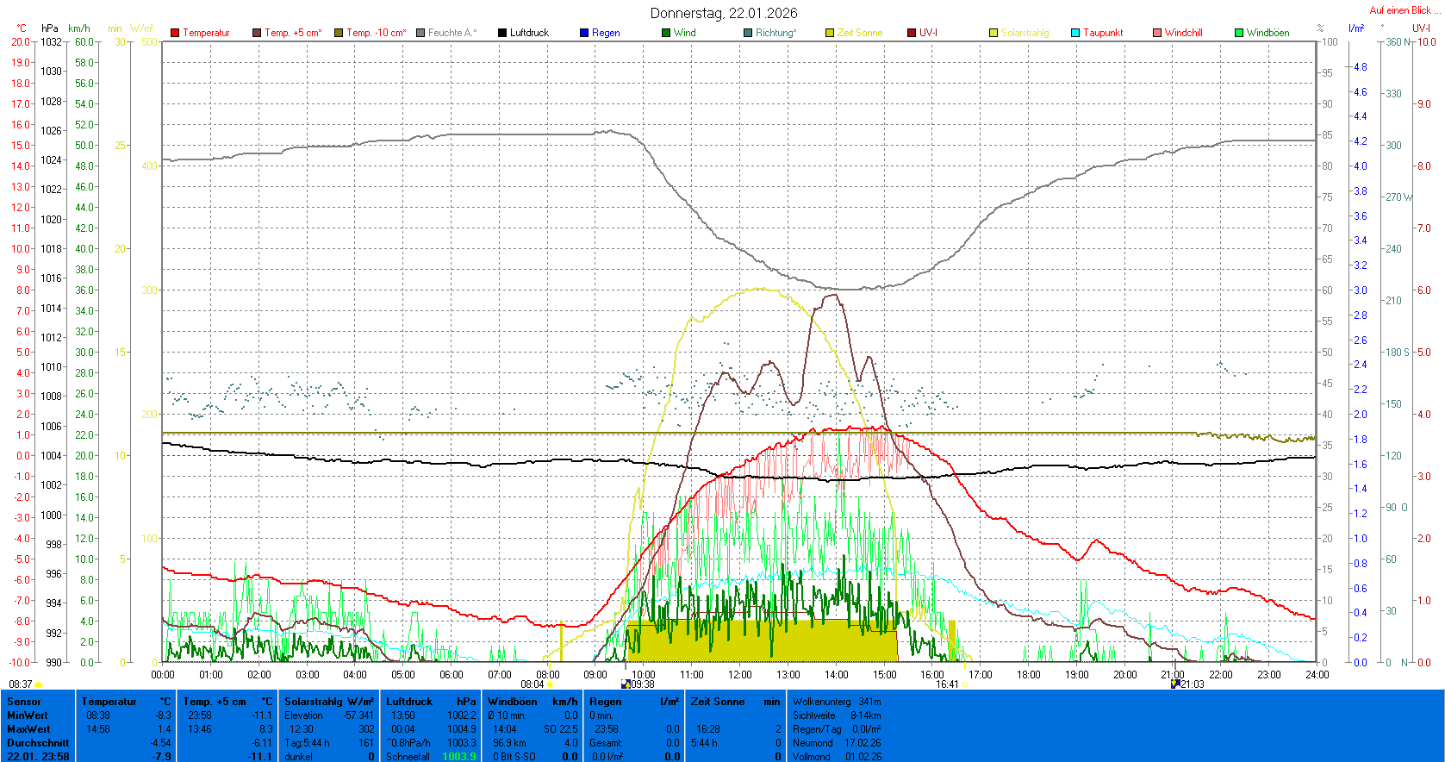Click the green Wind legend square
The image size is (1445, 762).
(x=666, y=33)
